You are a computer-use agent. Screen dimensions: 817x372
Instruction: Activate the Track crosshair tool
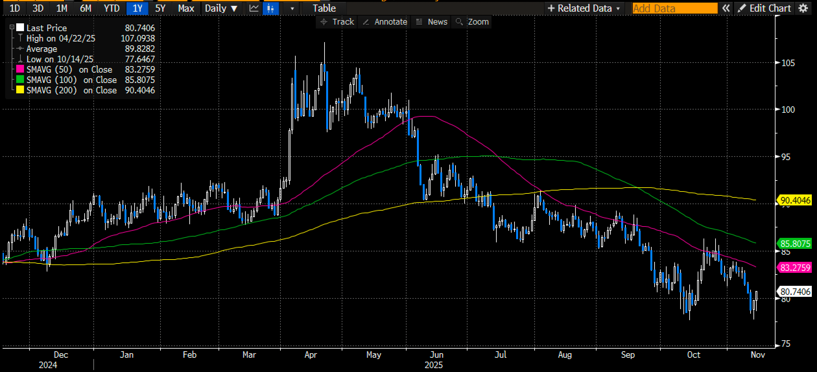pyautogui.click(x=337, y=22)
